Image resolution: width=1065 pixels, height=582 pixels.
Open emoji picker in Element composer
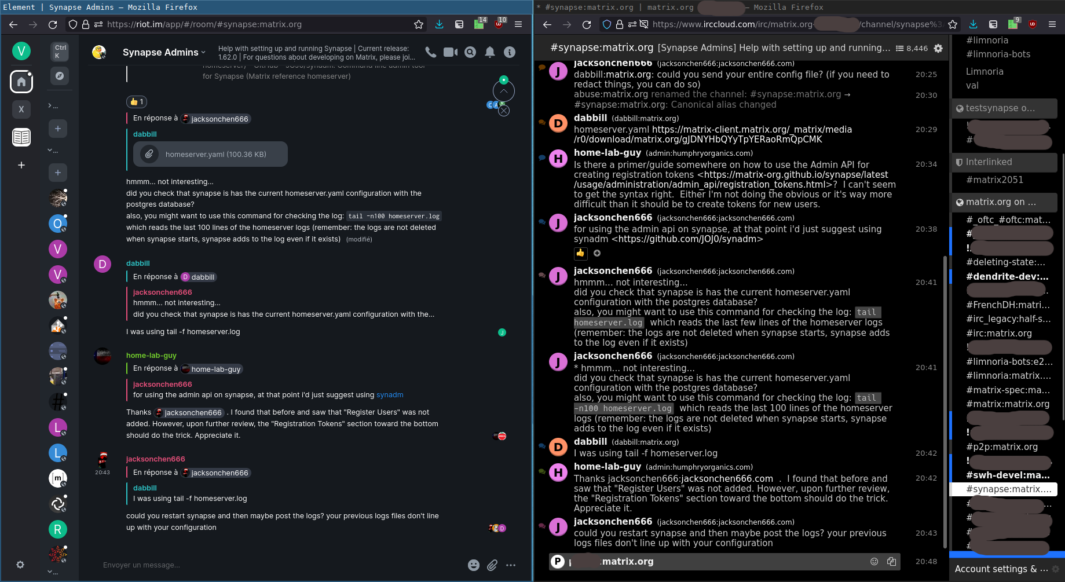point(474,565)
